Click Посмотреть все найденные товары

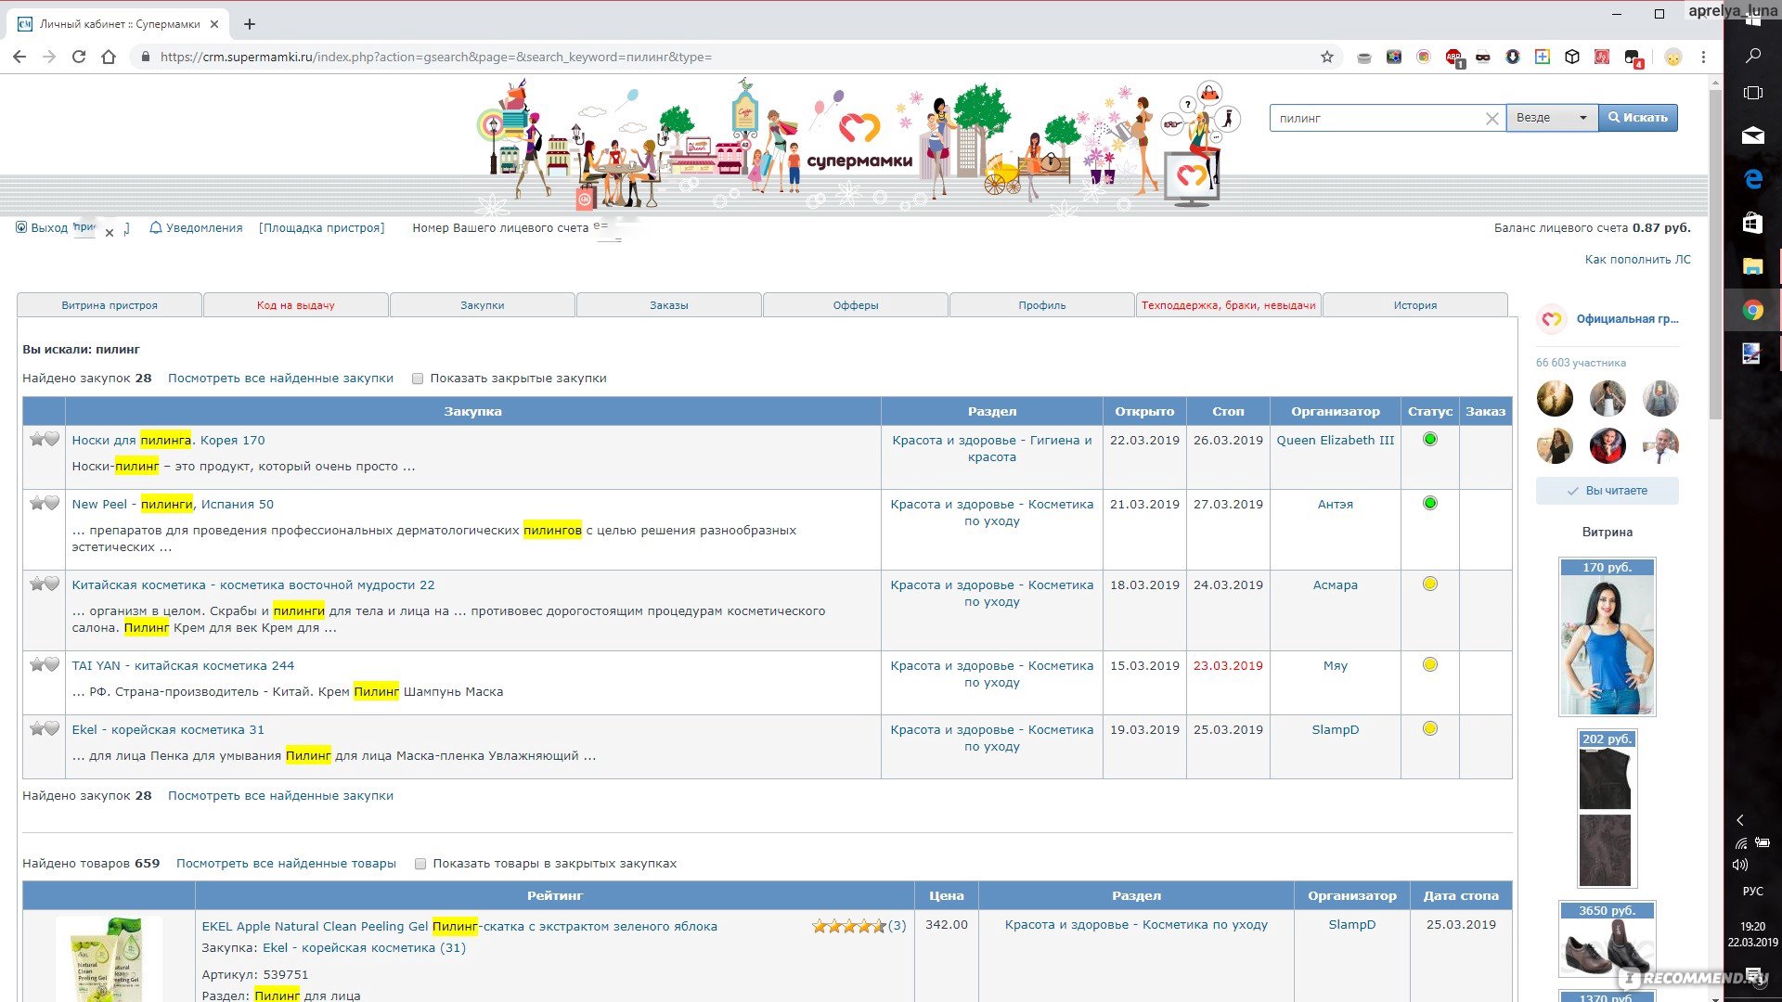click(x=286, y=864)
